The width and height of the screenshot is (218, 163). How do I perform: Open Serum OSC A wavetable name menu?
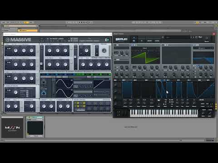(x=144, y=48)
